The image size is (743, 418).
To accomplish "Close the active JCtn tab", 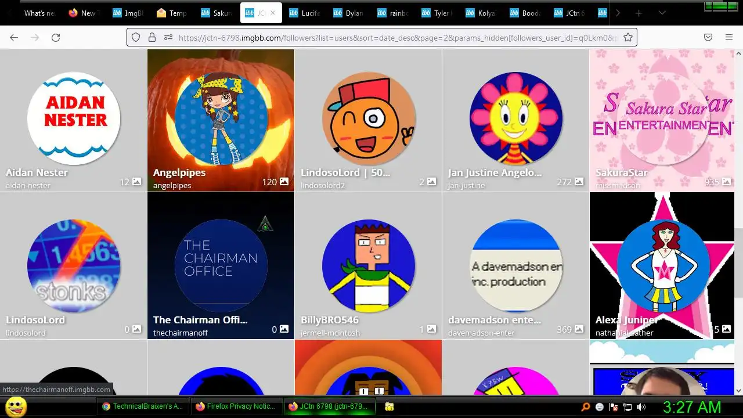I will point(273,13).
